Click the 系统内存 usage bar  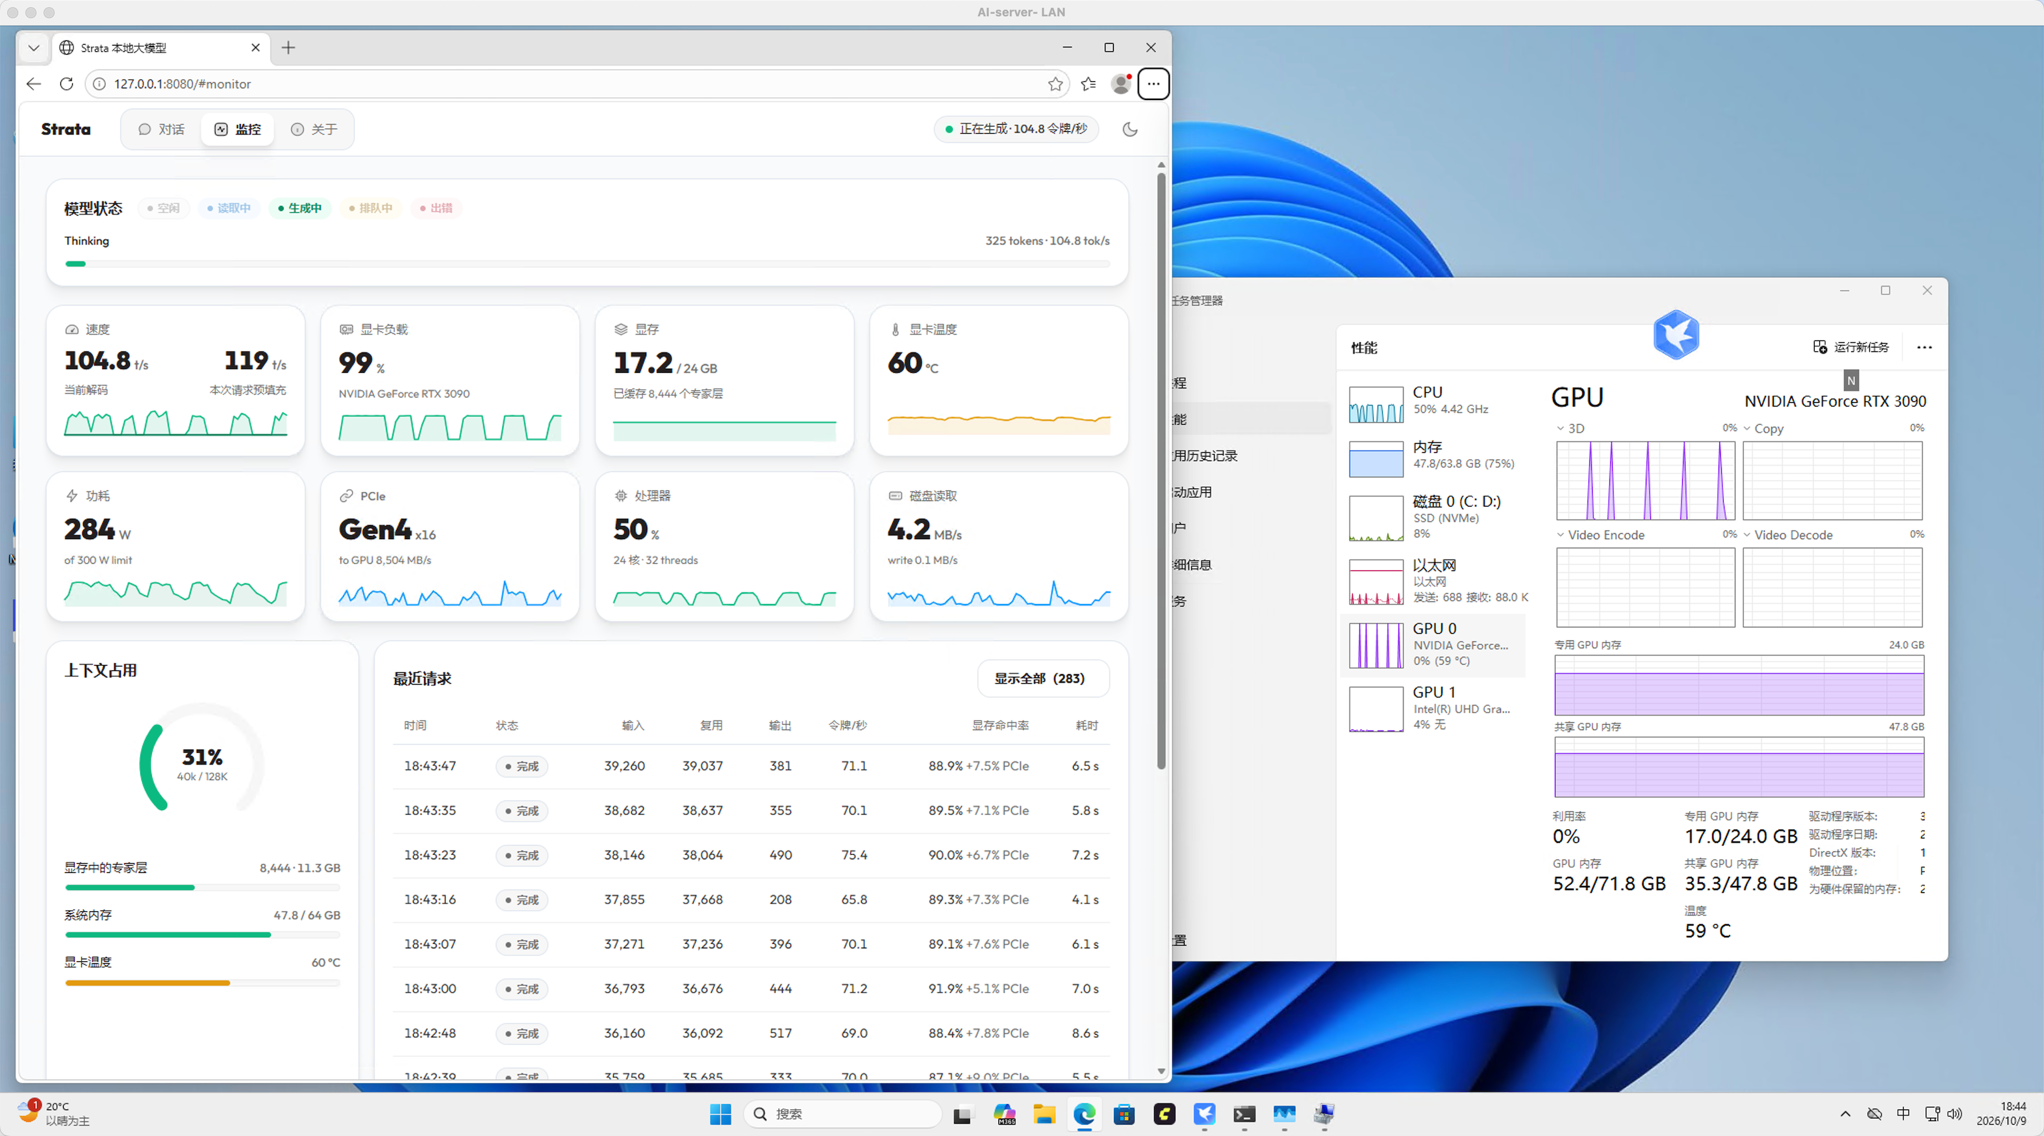pos(203,935)
